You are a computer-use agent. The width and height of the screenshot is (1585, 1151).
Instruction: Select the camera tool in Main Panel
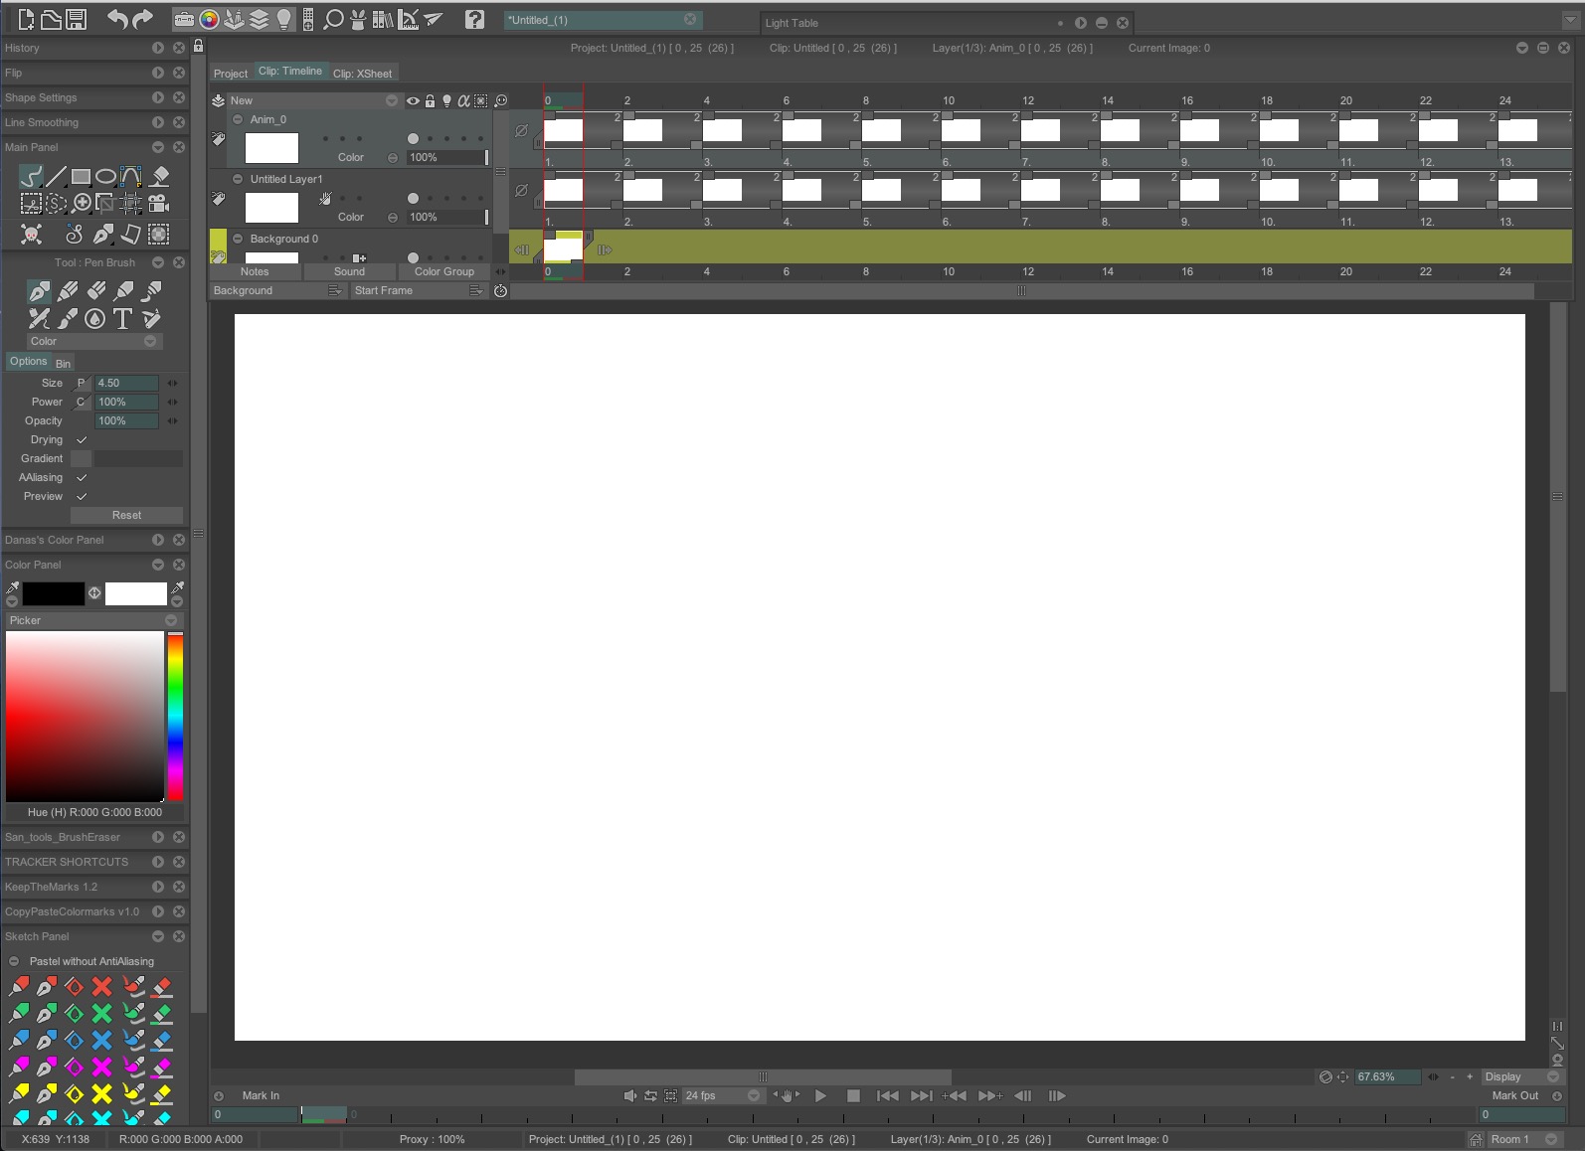[x=159, y=203]
